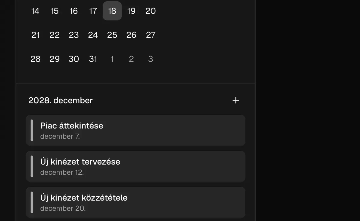Choose day 16 in calendar grid

pos(74,11)
